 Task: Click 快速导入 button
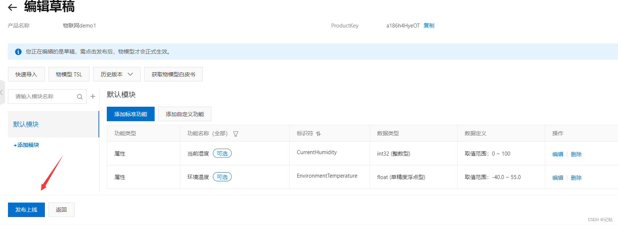tap(26, 74)
